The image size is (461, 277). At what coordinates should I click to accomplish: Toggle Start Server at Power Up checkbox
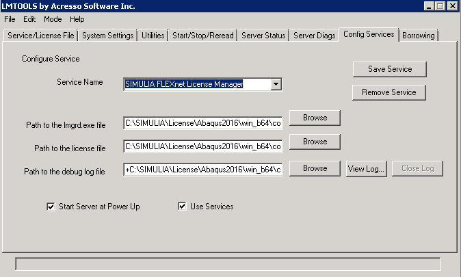click(x=51, y=207)
